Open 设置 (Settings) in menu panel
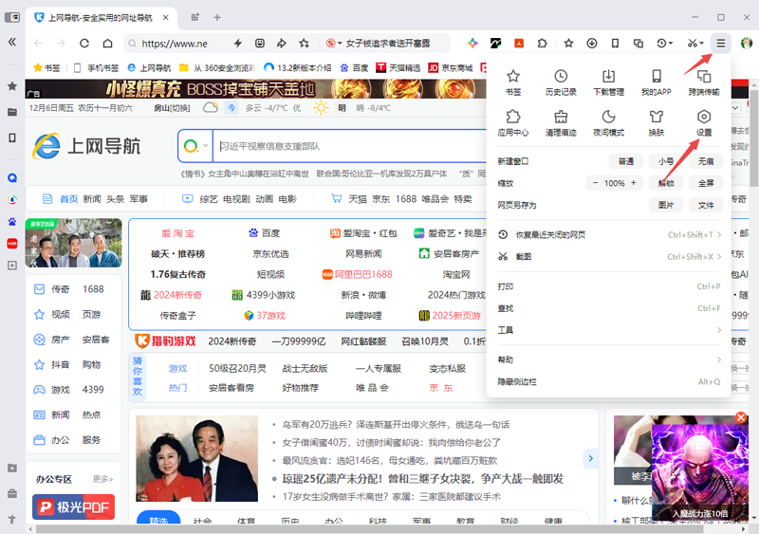759x534 pixels. (704, 123)
